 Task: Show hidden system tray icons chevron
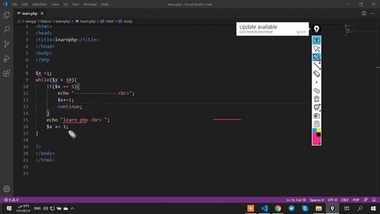point(72,209)
